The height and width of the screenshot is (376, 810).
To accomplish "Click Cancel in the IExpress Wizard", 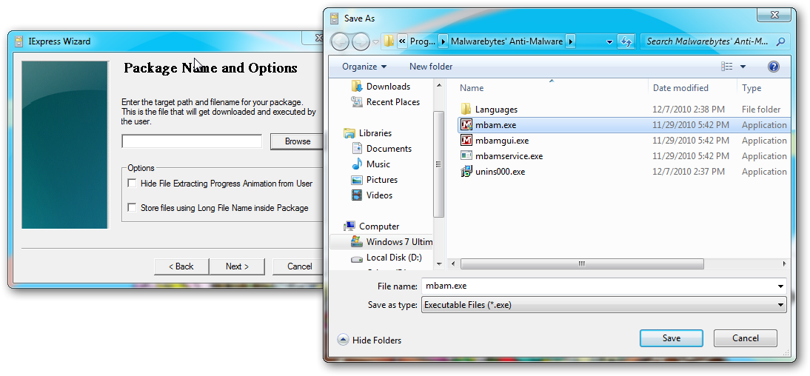I will point(299,266).
